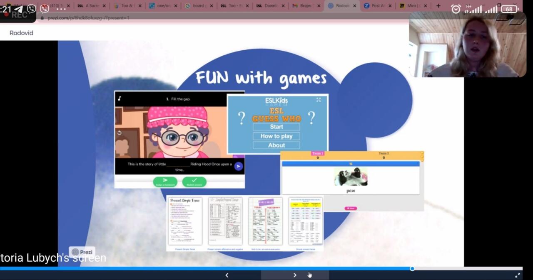Click the lock icon beside the prezi.com address
The image size is (533, 280).
click(42, 18)
